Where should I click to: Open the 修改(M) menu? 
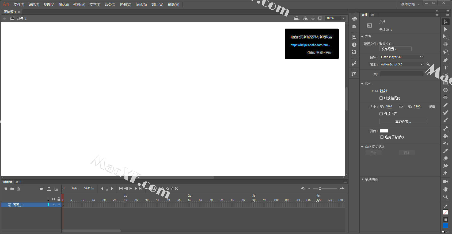[79, 5]
